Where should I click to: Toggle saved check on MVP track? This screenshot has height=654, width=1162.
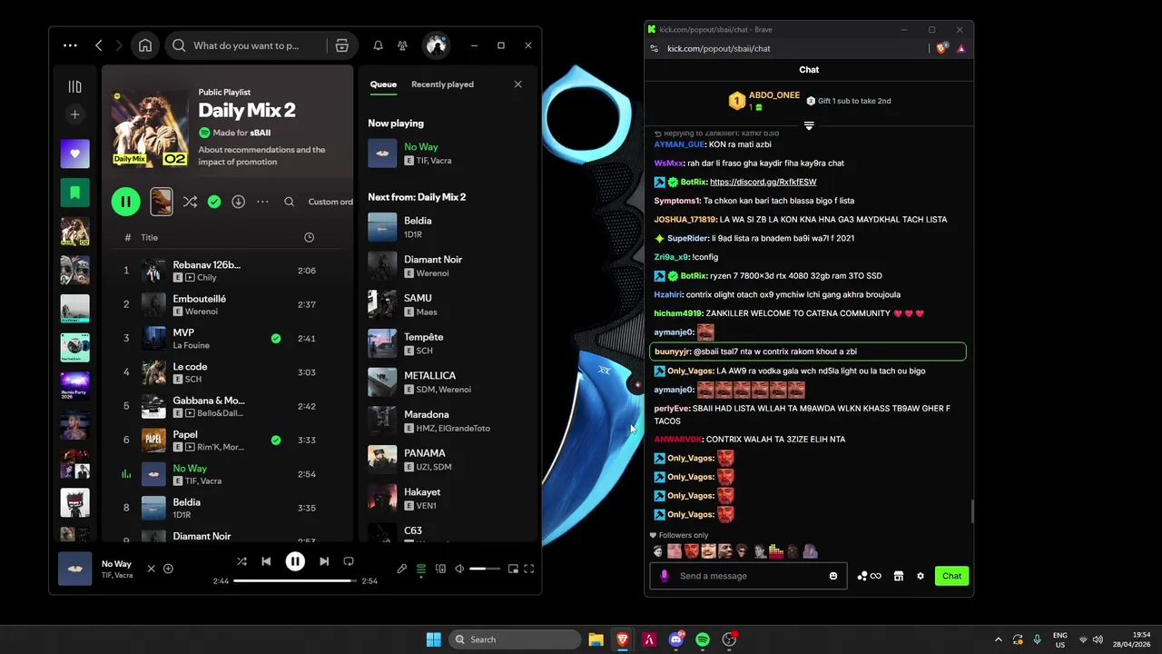tap(276, 338)
